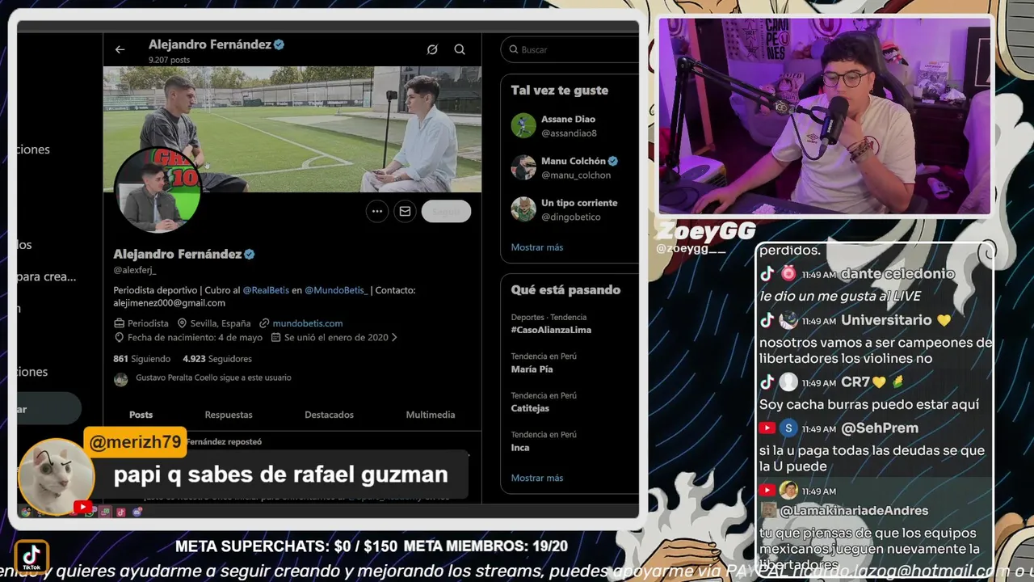Click the Discord icon in the taskbar
1034x582 pixels.
(x=137, y=512)
